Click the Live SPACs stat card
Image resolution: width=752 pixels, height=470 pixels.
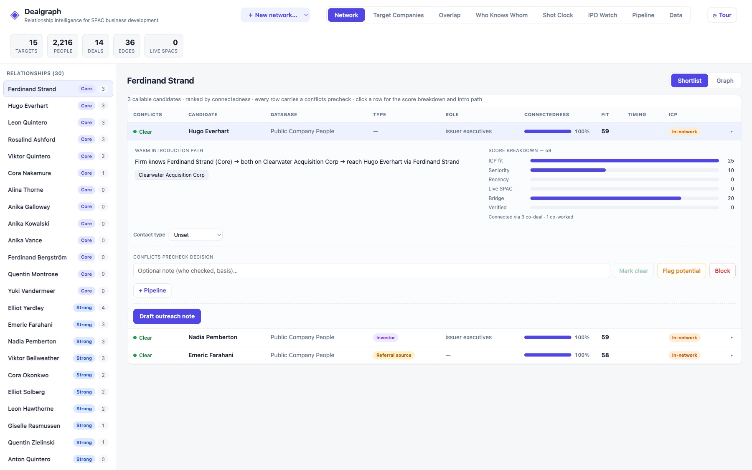[164, 46]
